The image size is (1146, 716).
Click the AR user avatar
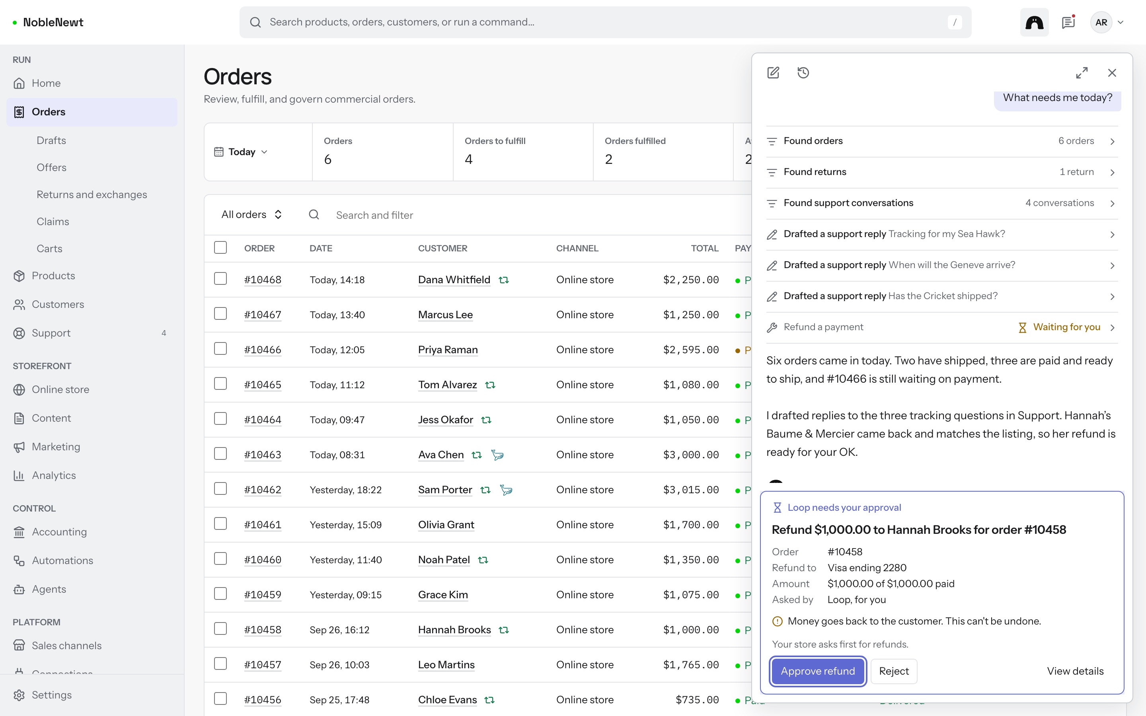pyautogui.click(x=1101, y=22)
